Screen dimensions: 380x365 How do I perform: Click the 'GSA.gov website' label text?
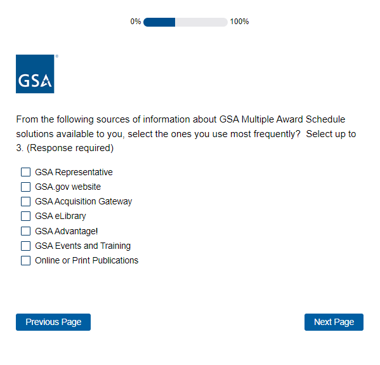68,187
